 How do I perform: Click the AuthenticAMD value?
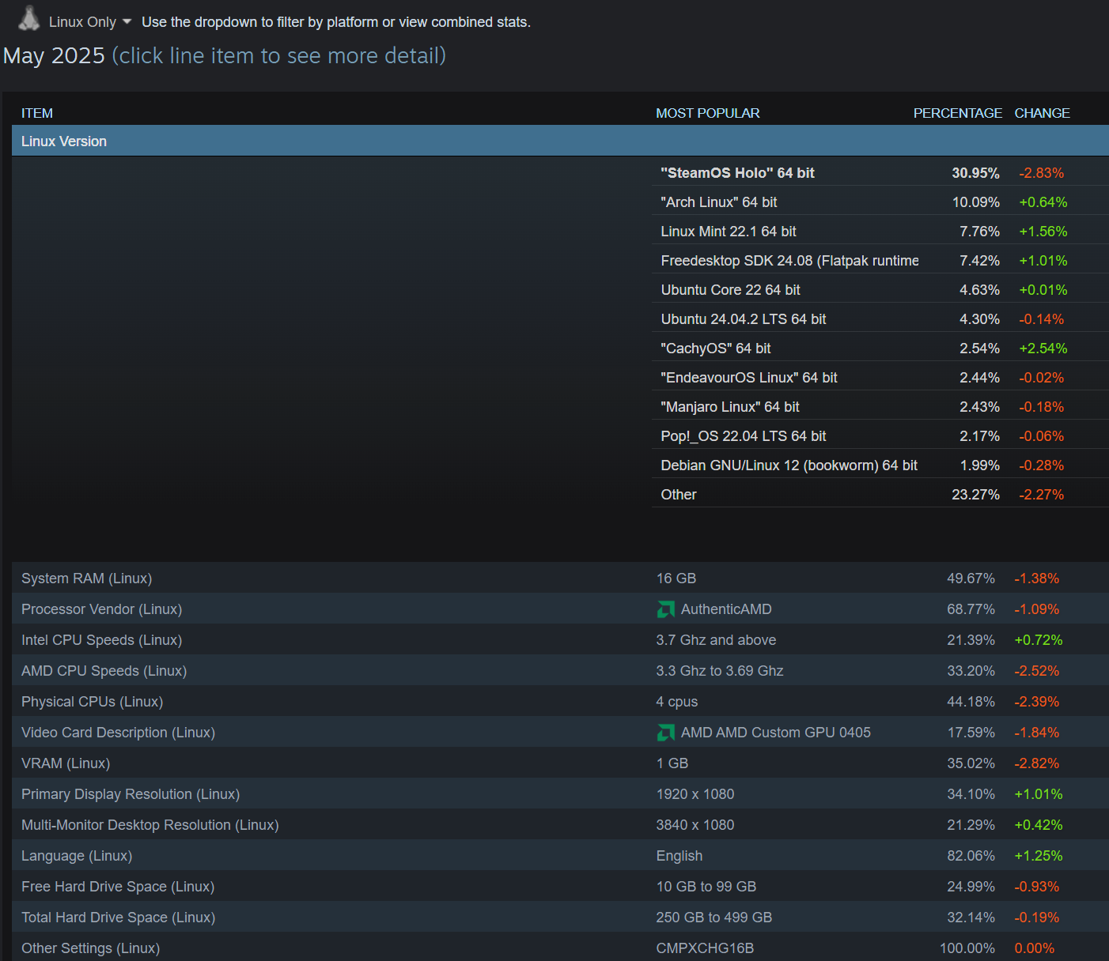(x=726, y=609)
